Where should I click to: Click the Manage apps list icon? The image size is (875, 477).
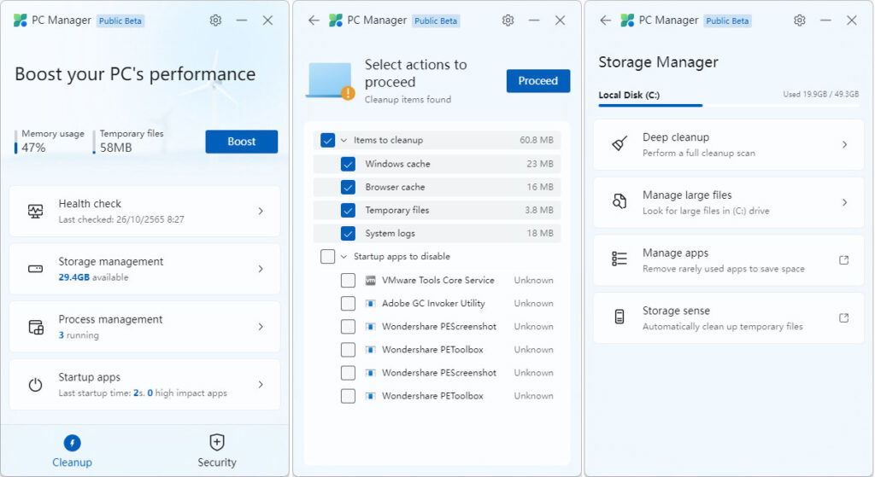pos(620,259)
